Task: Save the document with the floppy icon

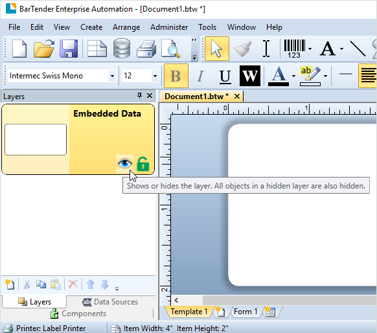Action: [69, 49]
